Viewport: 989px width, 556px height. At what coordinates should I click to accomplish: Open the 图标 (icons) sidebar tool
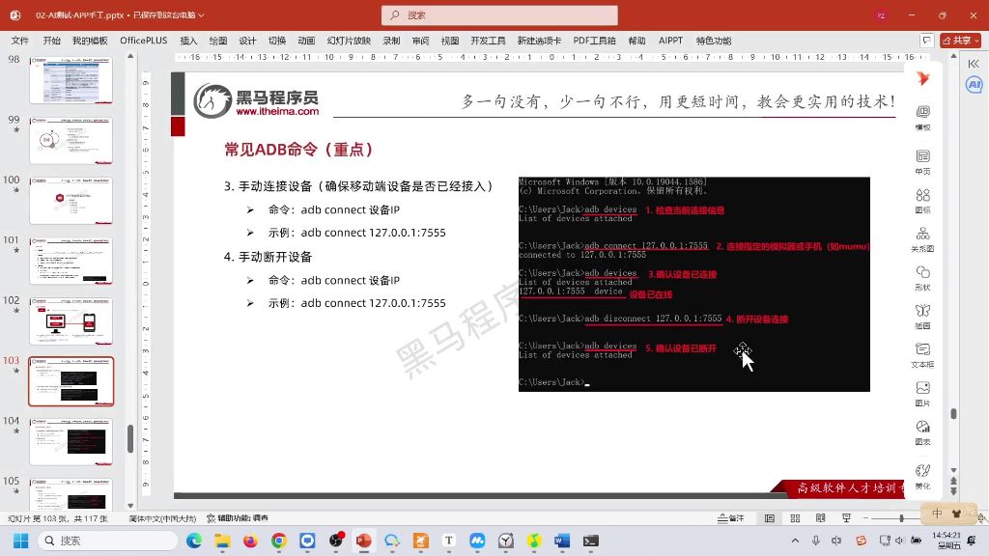pos(922,201)
